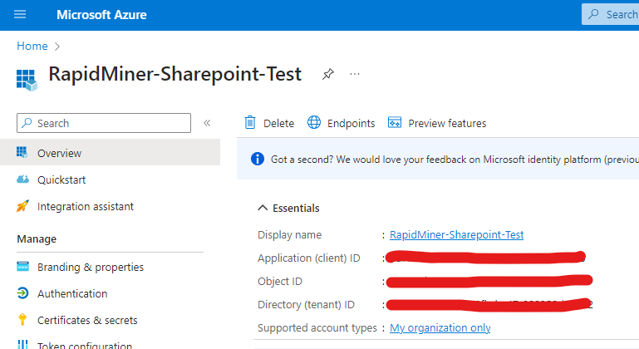Open the RapidMiner-Sharepoint-Test display name link

coord(456,235)
